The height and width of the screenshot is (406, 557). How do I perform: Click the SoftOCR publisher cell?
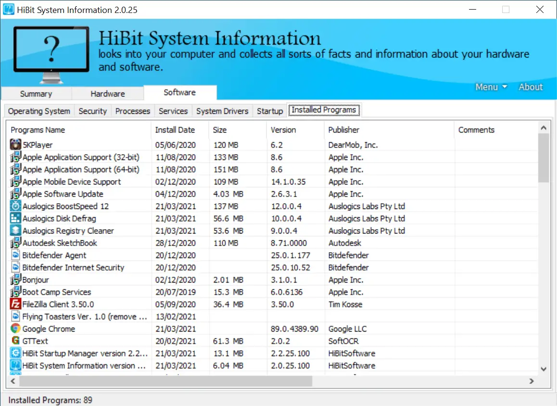(343, 341)
